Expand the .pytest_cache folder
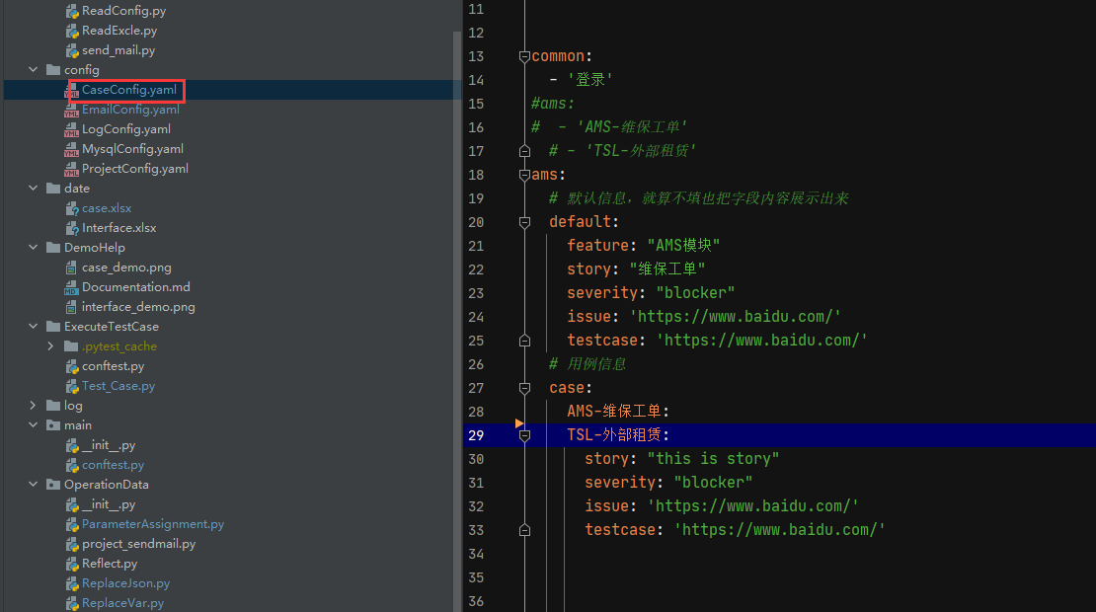The width and height of the screenshot is (1096, 612). click(x=50, y=346)
